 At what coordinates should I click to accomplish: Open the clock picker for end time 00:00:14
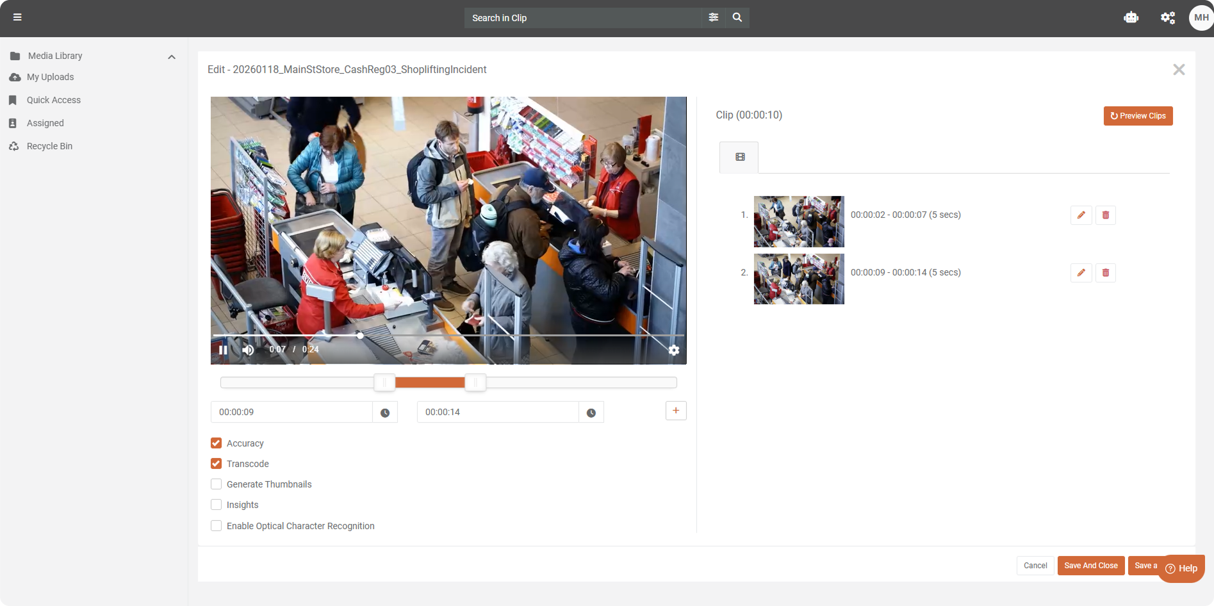[x=590, y=412]
